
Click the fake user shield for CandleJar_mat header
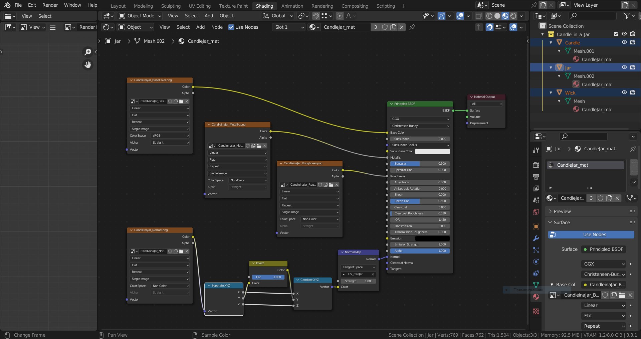385,27
